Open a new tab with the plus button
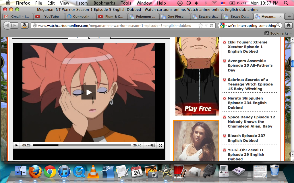 tap(289, 17)
